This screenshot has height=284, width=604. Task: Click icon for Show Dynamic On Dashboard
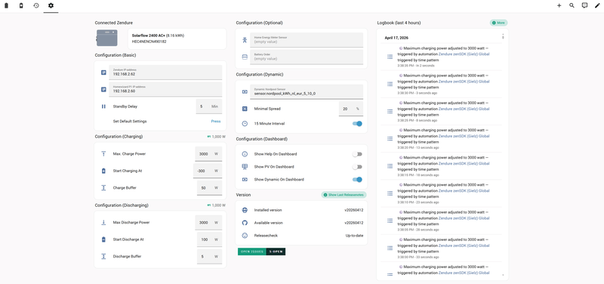pyautogui.click(x=244, y=180)
